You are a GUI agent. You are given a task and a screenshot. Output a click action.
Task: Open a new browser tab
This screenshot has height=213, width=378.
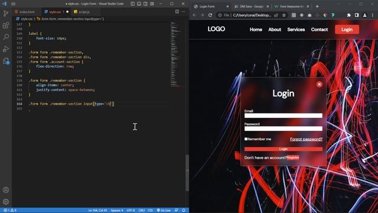click(317, 7)
